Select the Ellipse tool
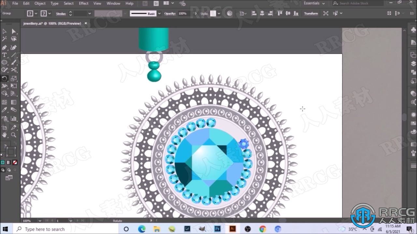 [4, 62]
